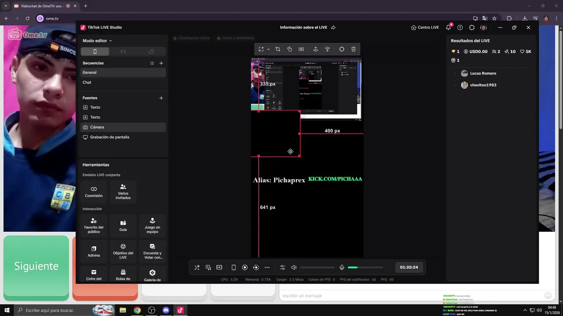The width and height of the screenshot is (563, 316).
Task: Open source settings circle icon in toolbar
Action: [x=342, y=49]
